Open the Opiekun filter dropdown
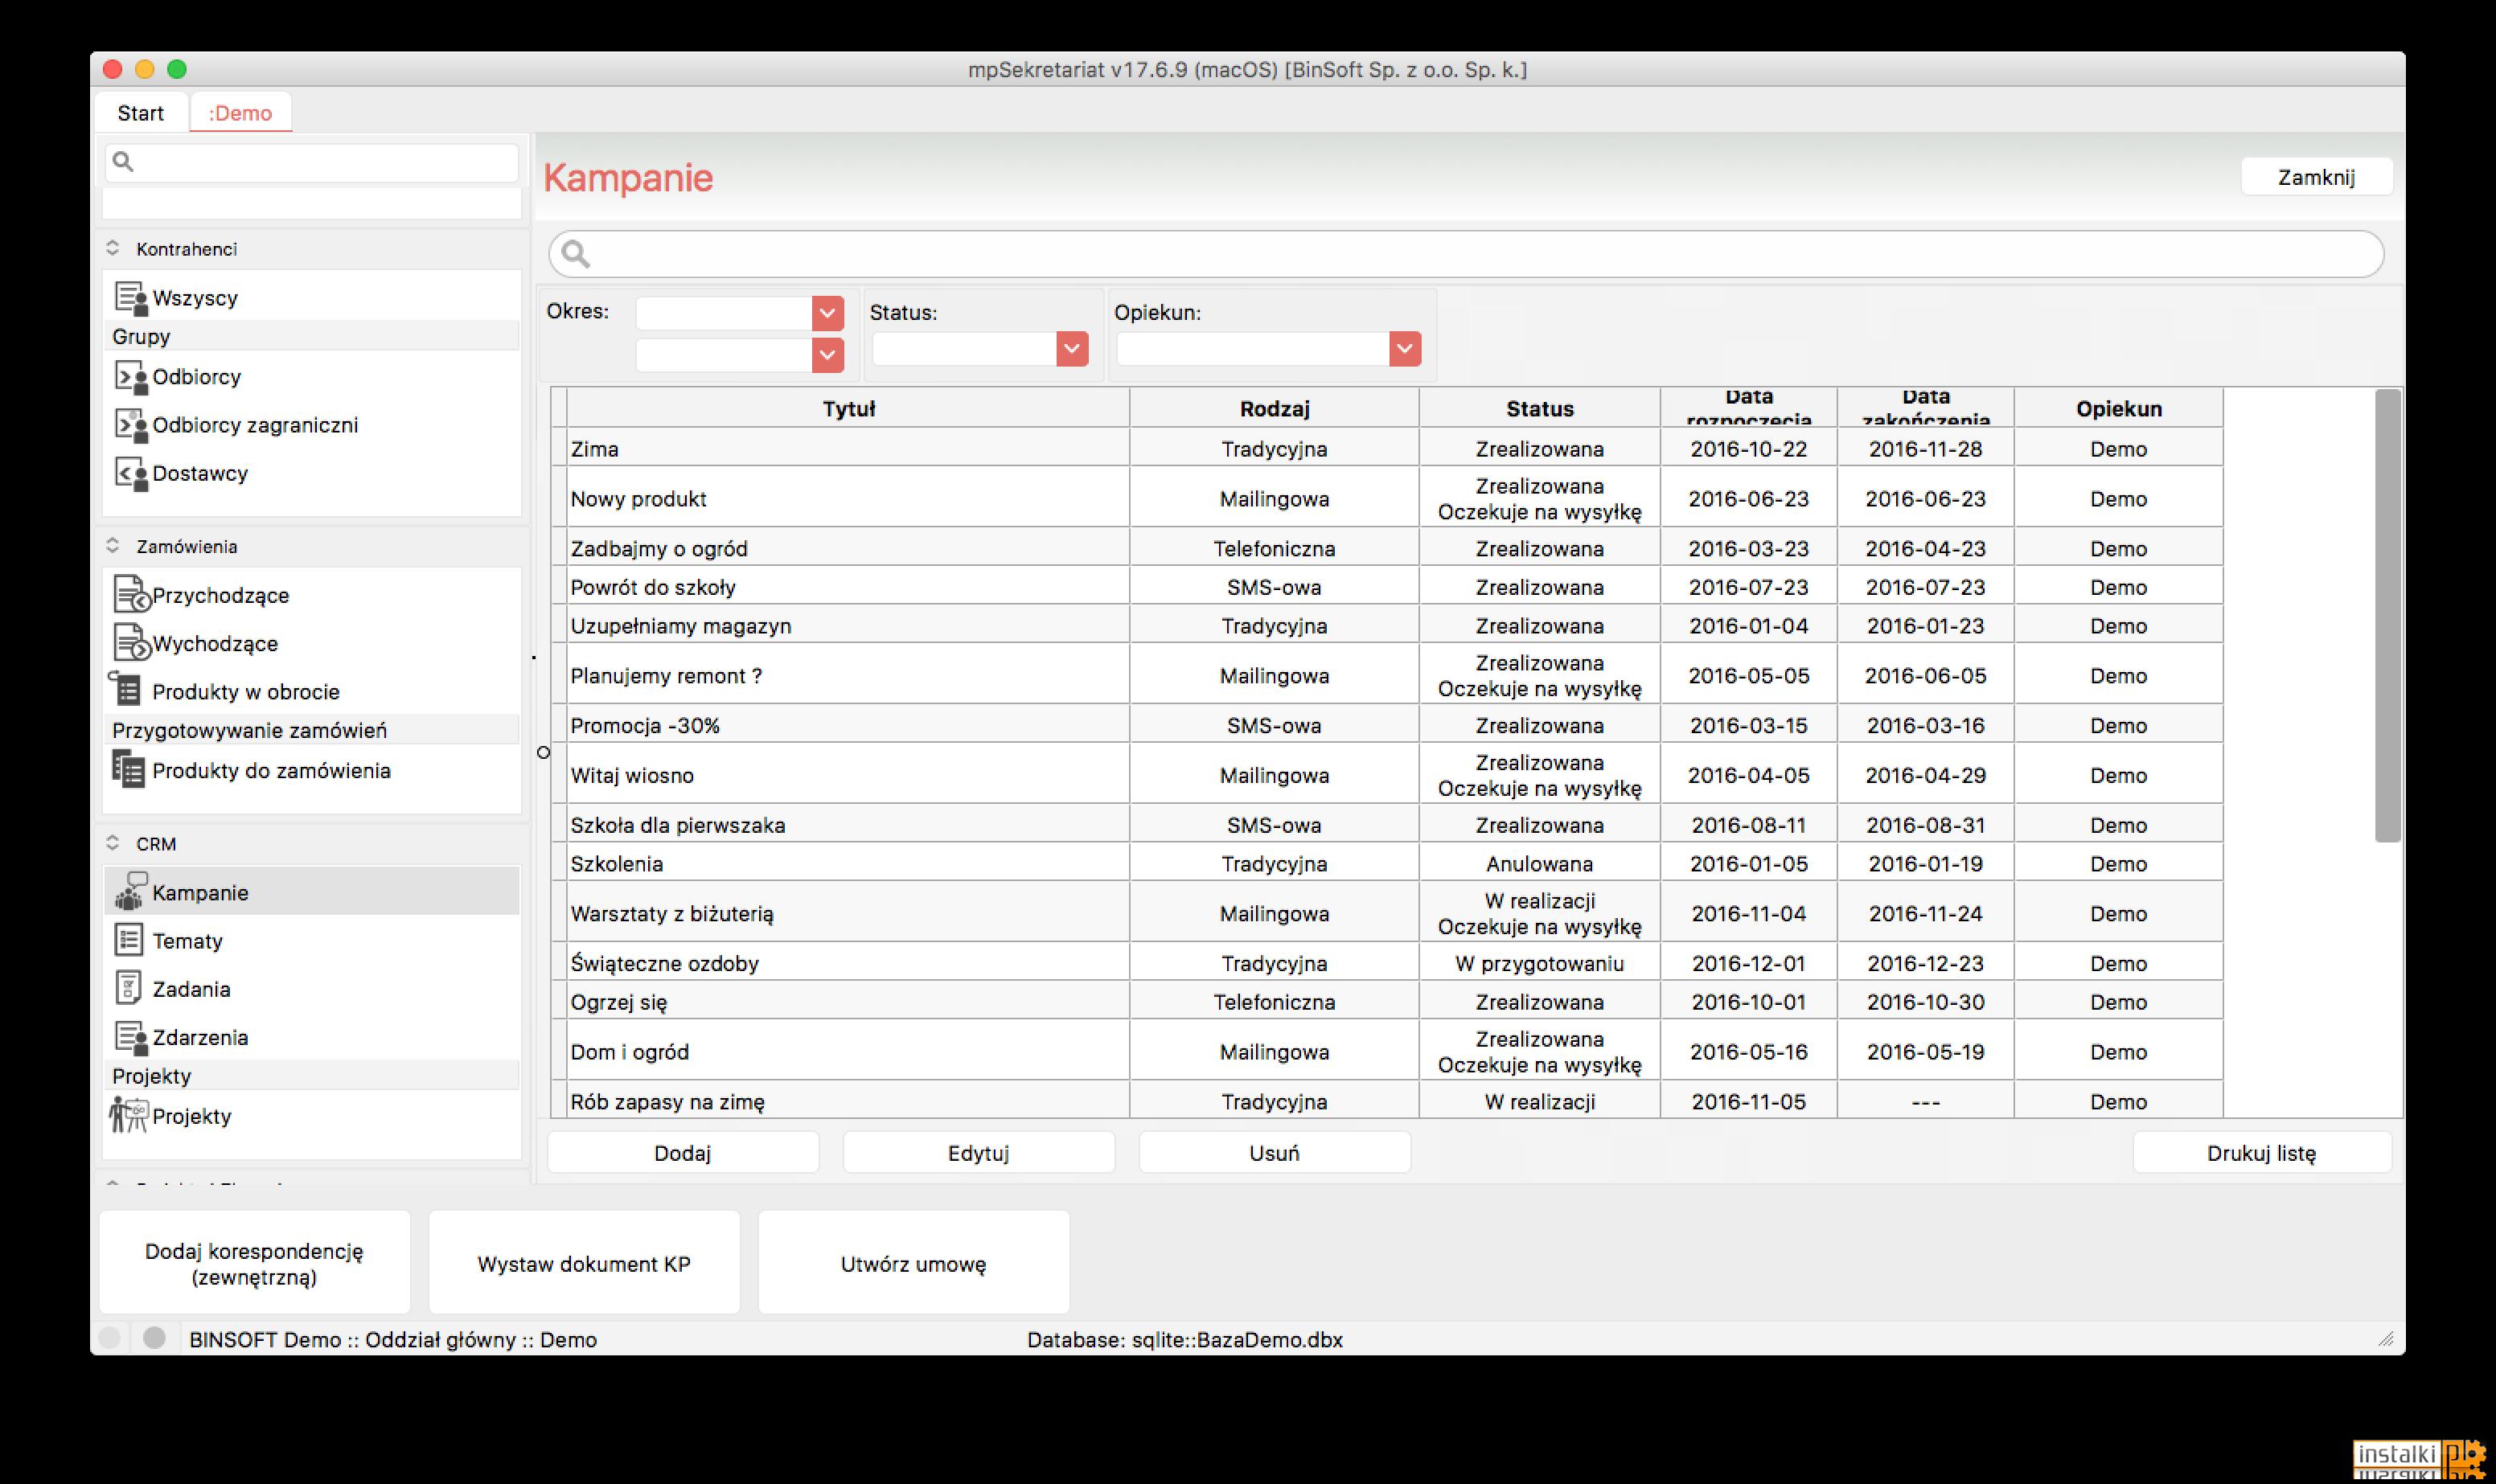 (x=1405, y=349)
